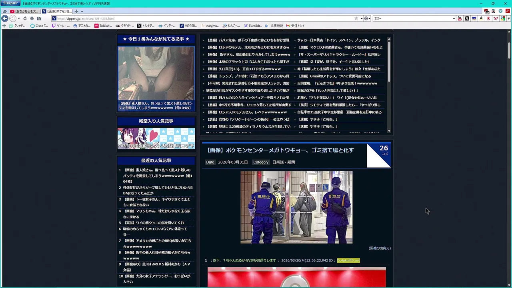
Task: Reload the page with the refresh icon
Action: click(25, 18)
